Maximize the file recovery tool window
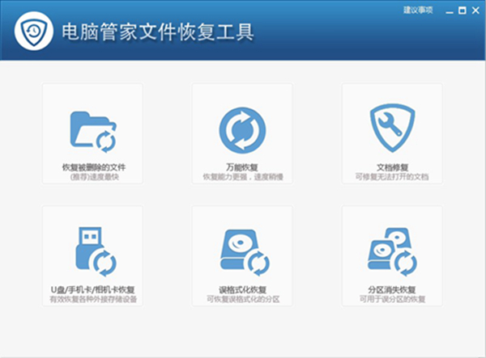The width and height of the screenshot is (486, 358). [462, 10]
